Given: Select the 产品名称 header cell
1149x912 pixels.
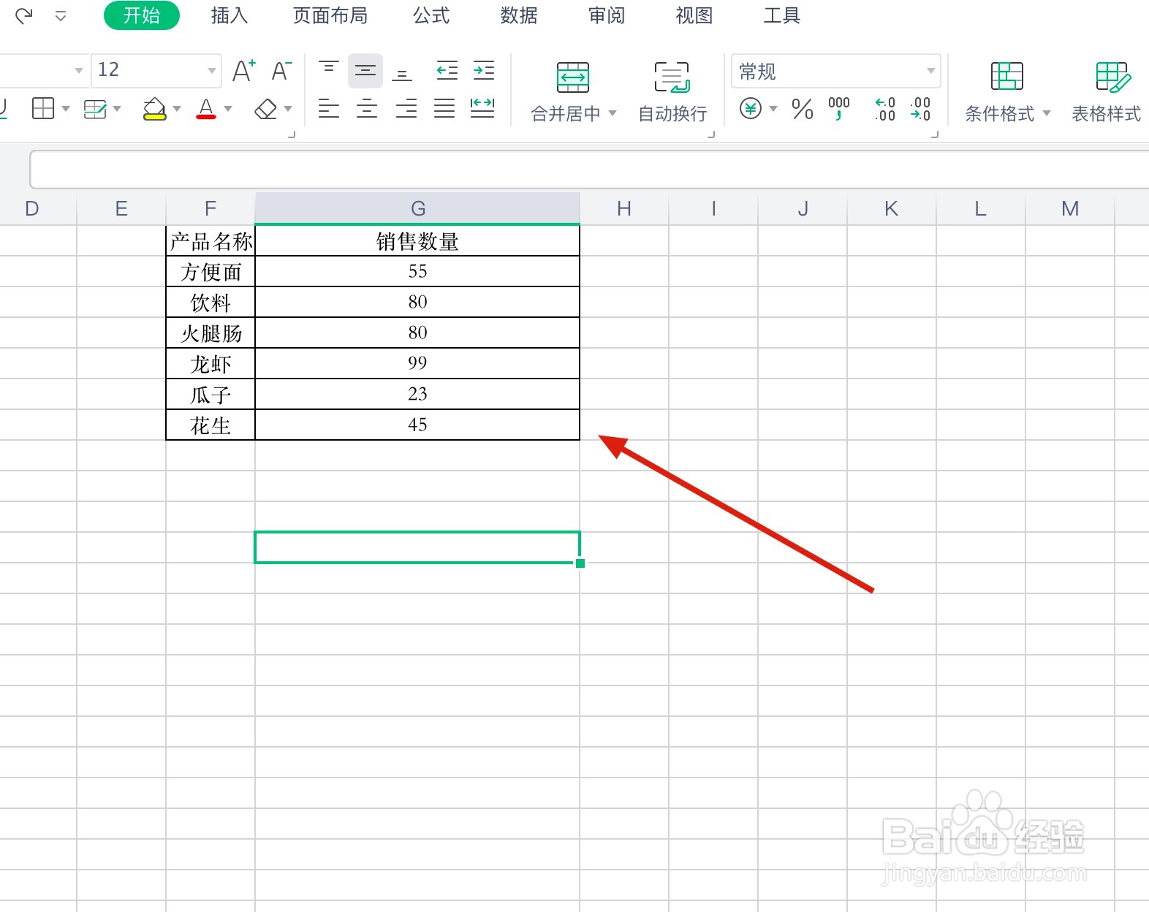Looking at the screenshot, I should coord(211,241).
